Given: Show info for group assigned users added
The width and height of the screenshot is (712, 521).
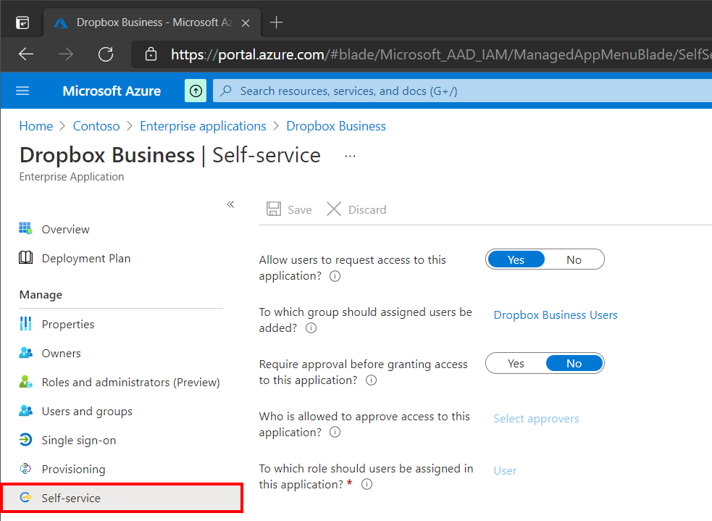Looking at the screenshot, I should (311, 328).
